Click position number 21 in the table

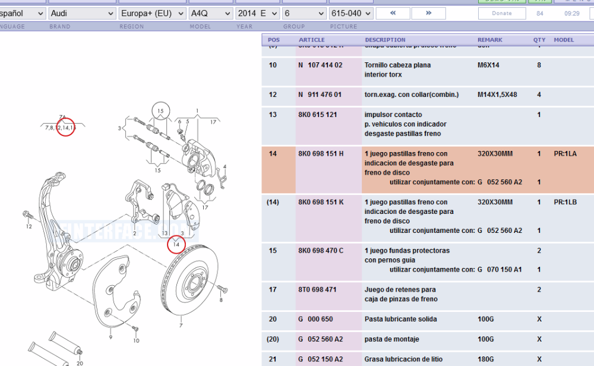coord(273,359)
